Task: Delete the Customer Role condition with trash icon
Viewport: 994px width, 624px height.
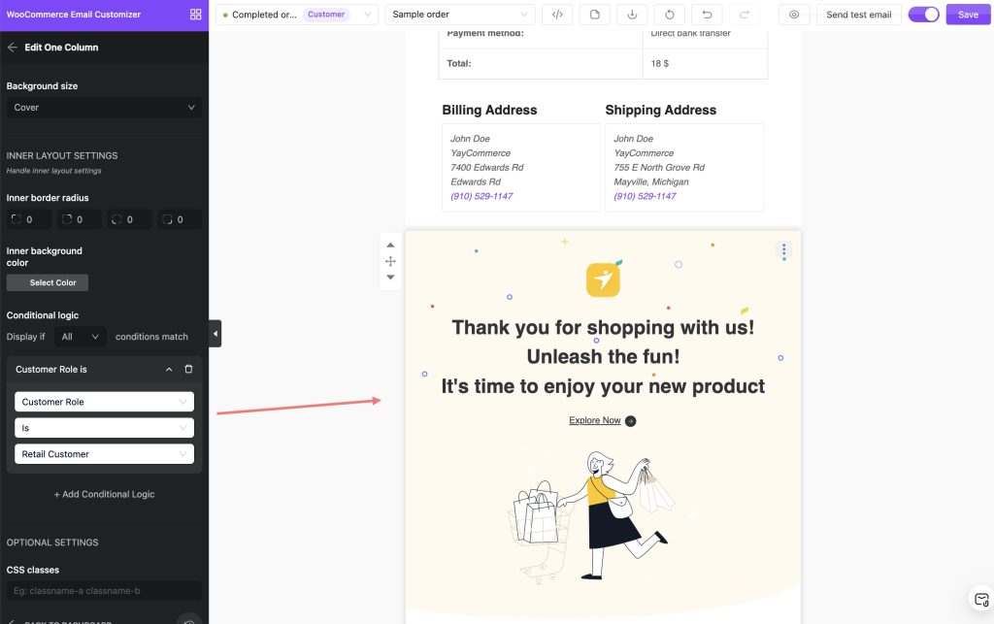Action: click(x=188, y=370)
